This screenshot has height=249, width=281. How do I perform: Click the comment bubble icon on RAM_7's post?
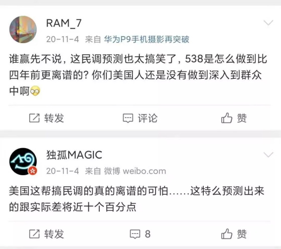pyautogui.click(x=128, y=118)
